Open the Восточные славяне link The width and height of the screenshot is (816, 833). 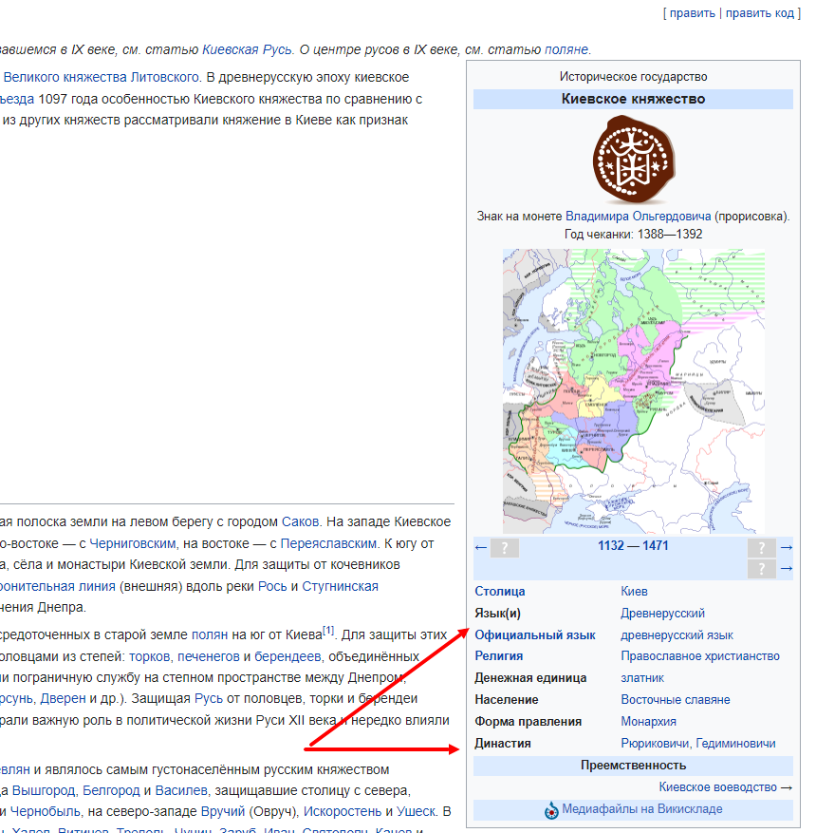click(x=676, y=700)
